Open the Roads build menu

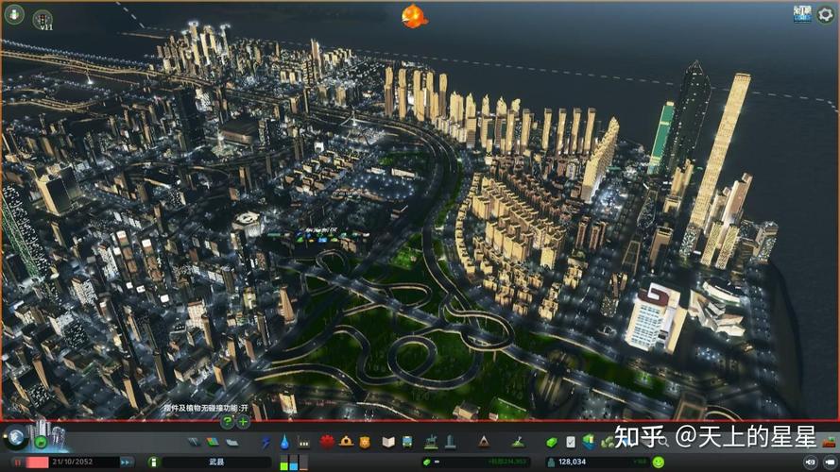[x=194, y=442]
